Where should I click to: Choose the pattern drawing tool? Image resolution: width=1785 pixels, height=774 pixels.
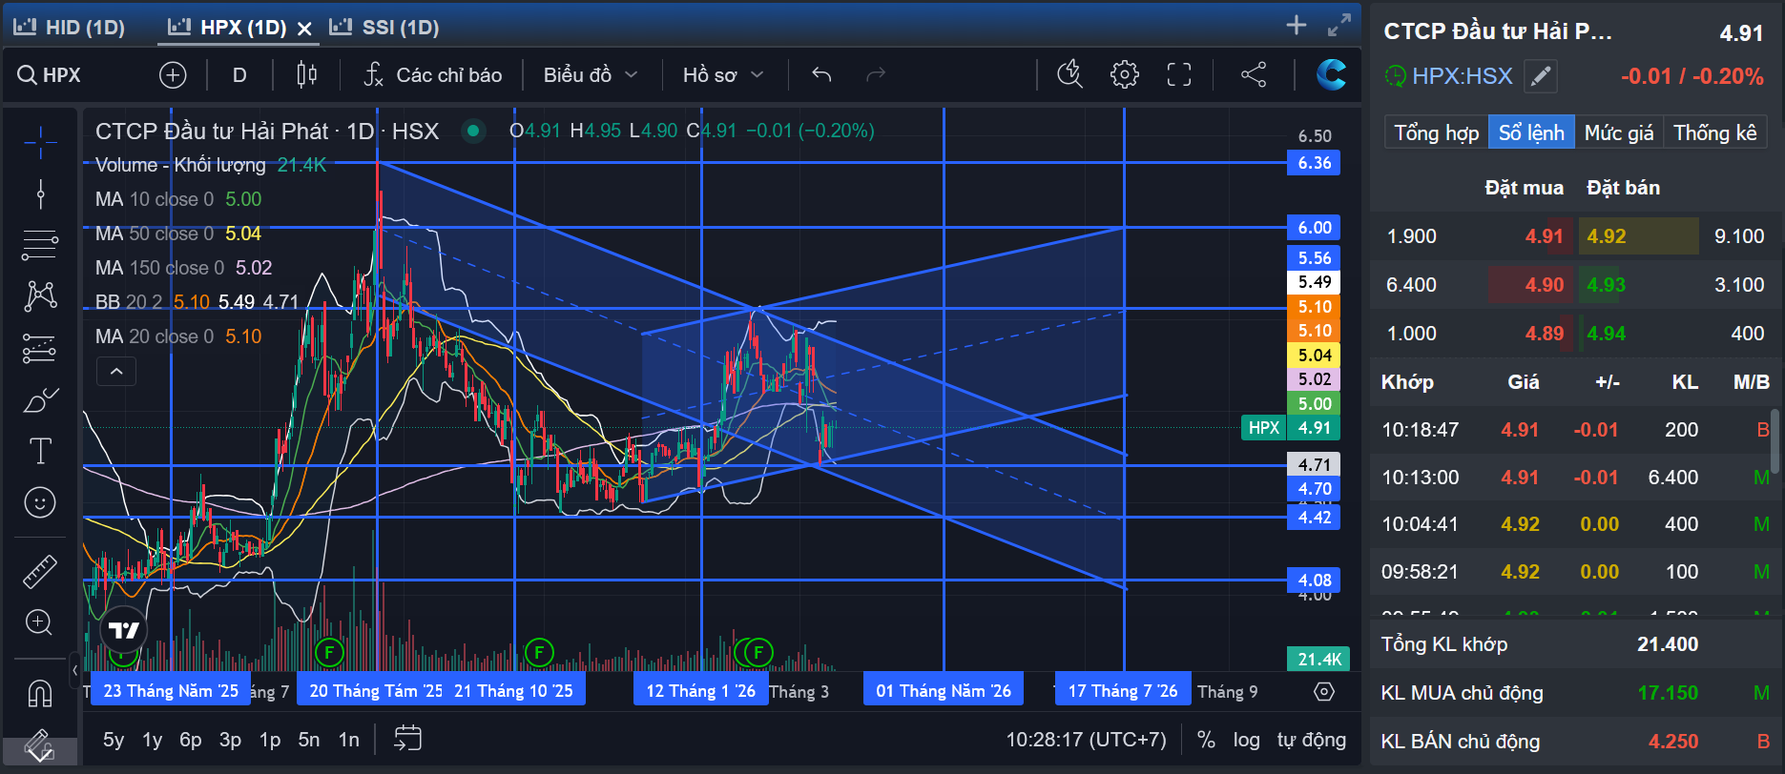click(x=40, y=296)
